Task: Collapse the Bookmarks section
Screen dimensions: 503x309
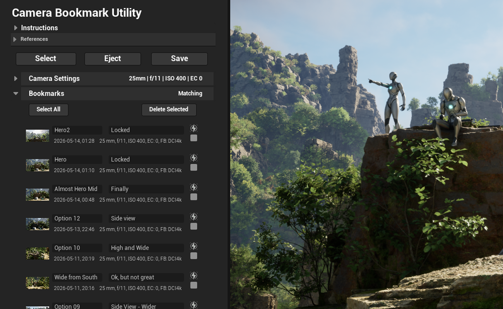Action: (15, 93)
